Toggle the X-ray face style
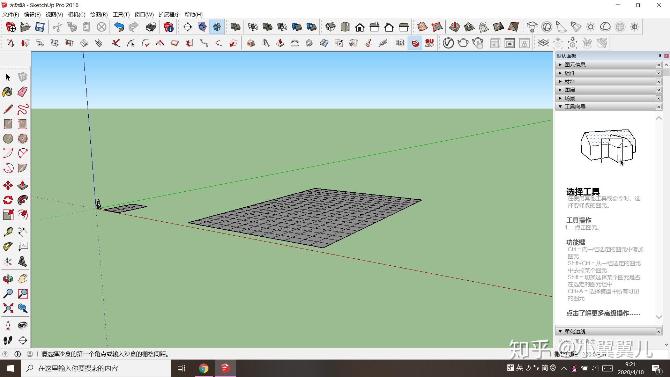The image size is (670, 377). tap(236, 27)
